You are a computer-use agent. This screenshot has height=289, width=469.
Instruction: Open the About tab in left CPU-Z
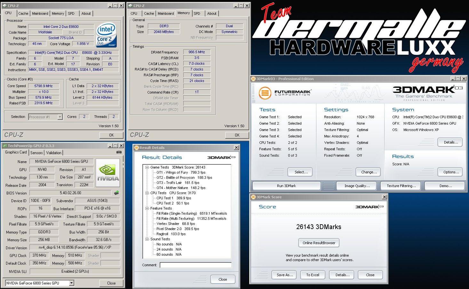86,13
